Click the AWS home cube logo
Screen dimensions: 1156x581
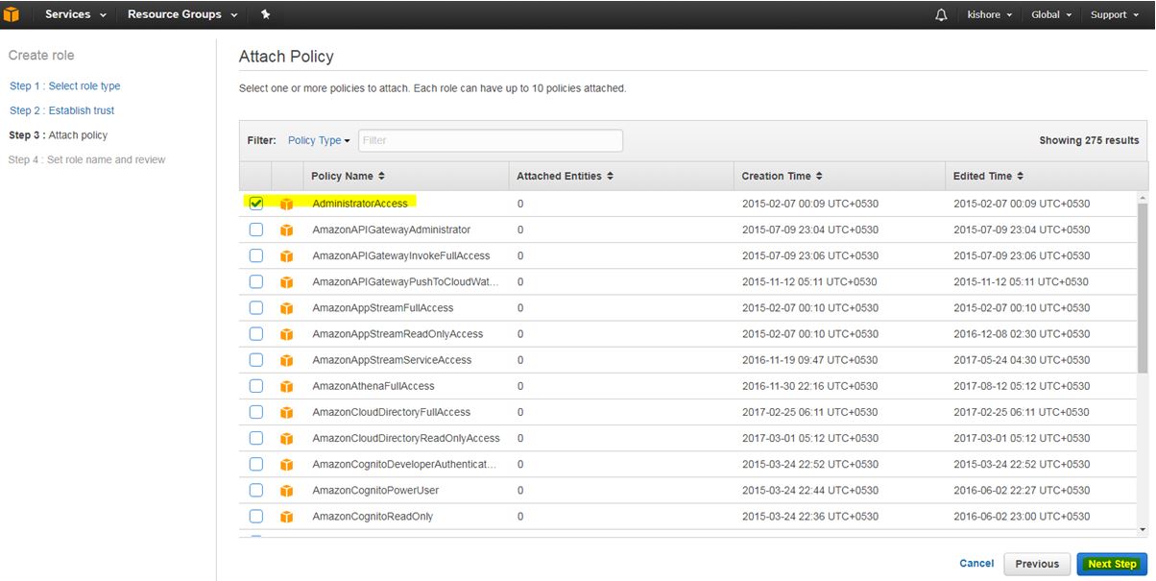click(x=12, y=14)
